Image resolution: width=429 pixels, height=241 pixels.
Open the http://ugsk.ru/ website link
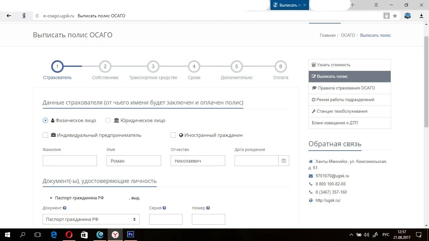[328, 201]
